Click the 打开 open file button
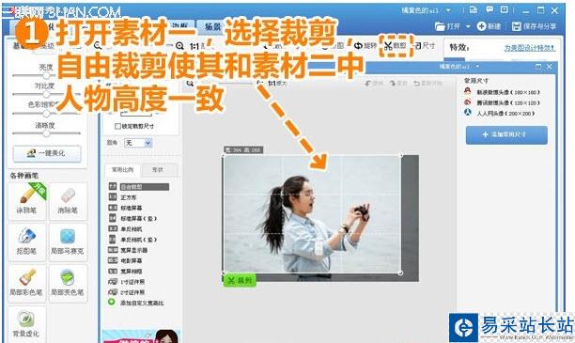 point(447,26)
